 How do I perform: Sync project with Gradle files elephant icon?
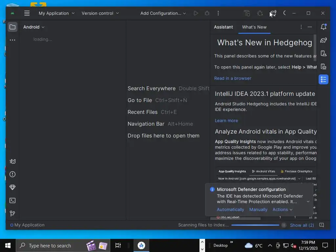pos(273,13)
